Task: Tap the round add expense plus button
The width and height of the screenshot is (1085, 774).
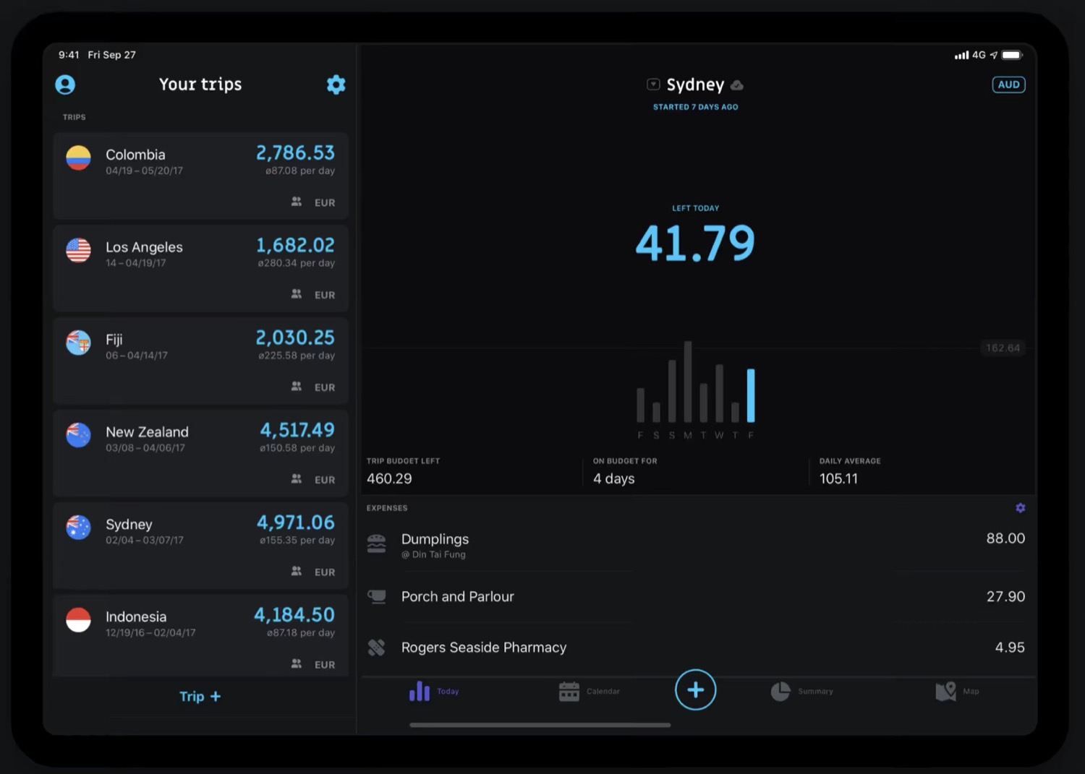Action: [x=695, y=690]
